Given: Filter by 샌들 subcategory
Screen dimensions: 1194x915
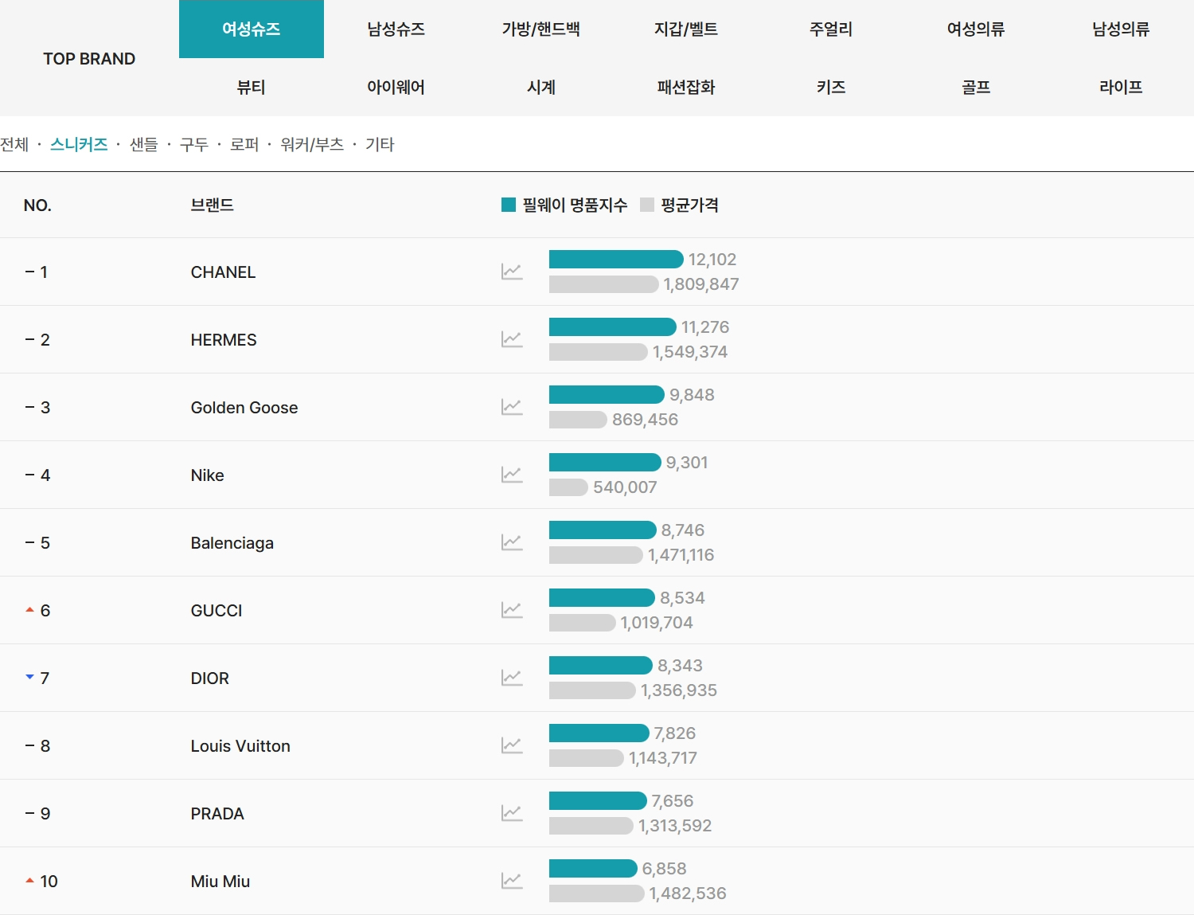Looking at the screenshot, I should (x=144, y=144).
